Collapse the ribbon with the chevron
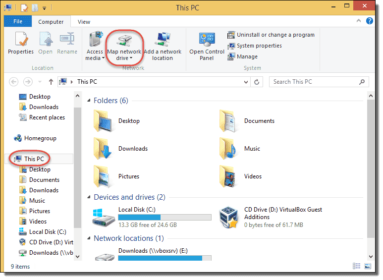383x280 pixels. pos(358,21)
